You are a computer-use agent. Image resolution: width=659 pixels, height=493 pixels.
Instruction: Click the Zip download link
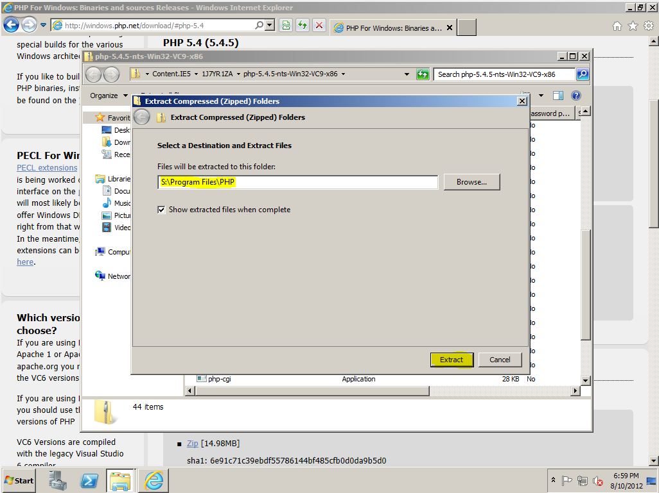click(192, 444)
